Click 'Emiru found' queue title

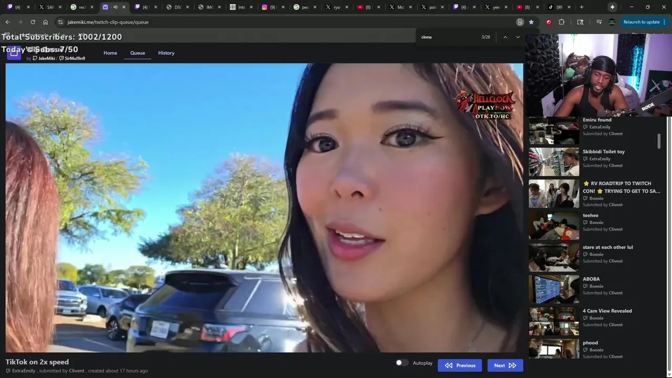pyautogui.click(x=597, y=120)
